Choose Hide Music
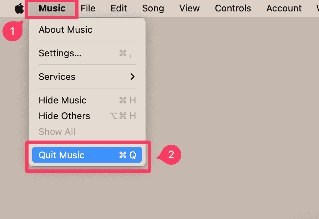Viewport: 319px width, 219px height. point(62,100)
